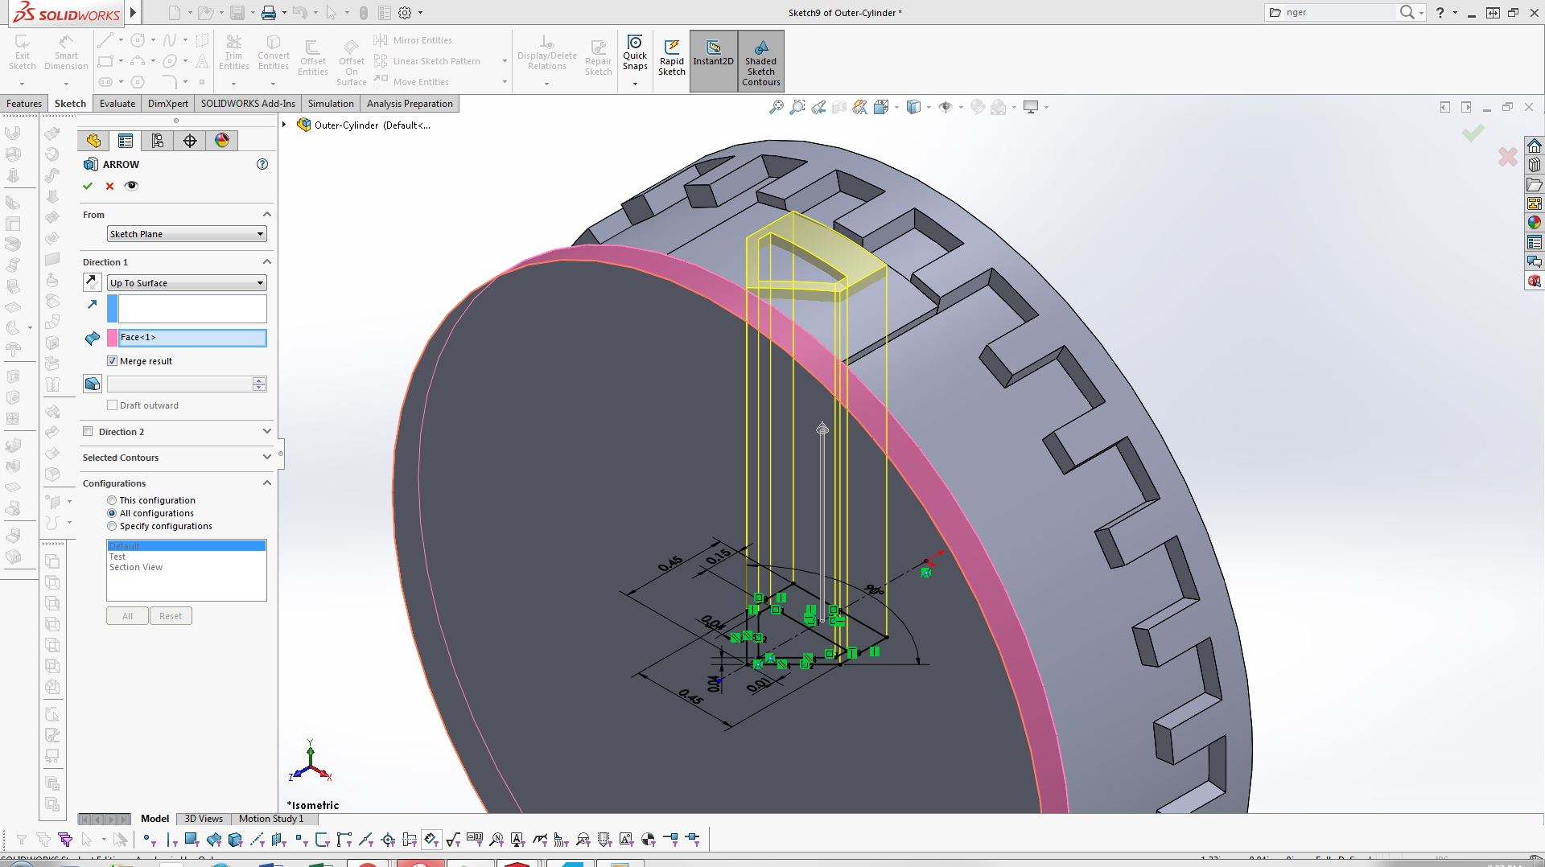Open PropertyManager tab icon

pyautogui.click(x=126, y=141)
